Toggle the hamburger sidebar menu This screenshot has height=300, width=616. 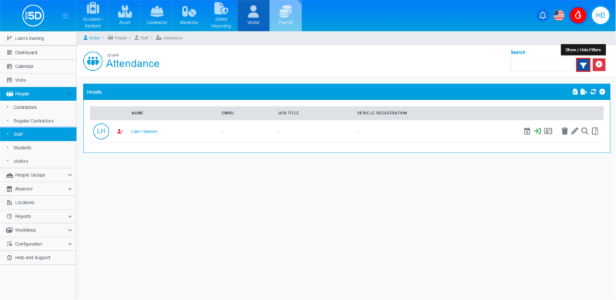click(65, 15)
